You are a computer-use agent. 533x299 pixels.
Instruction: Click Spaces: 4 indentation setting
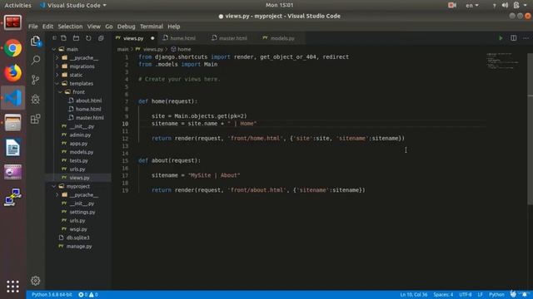443,295
